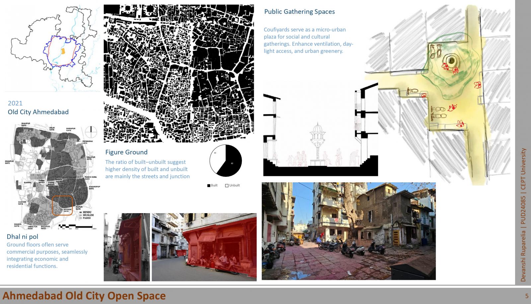The width and height of the screenshot is (531, 304).
Task: Select the hand-sketched courtyard plan
Action: click(x=438, y=94)
